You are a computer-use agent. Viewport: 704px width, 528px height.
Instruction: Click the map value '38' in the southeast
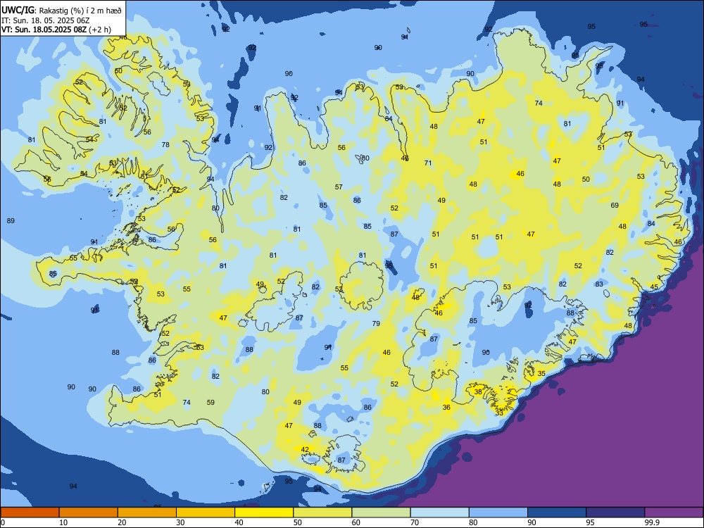478,391
